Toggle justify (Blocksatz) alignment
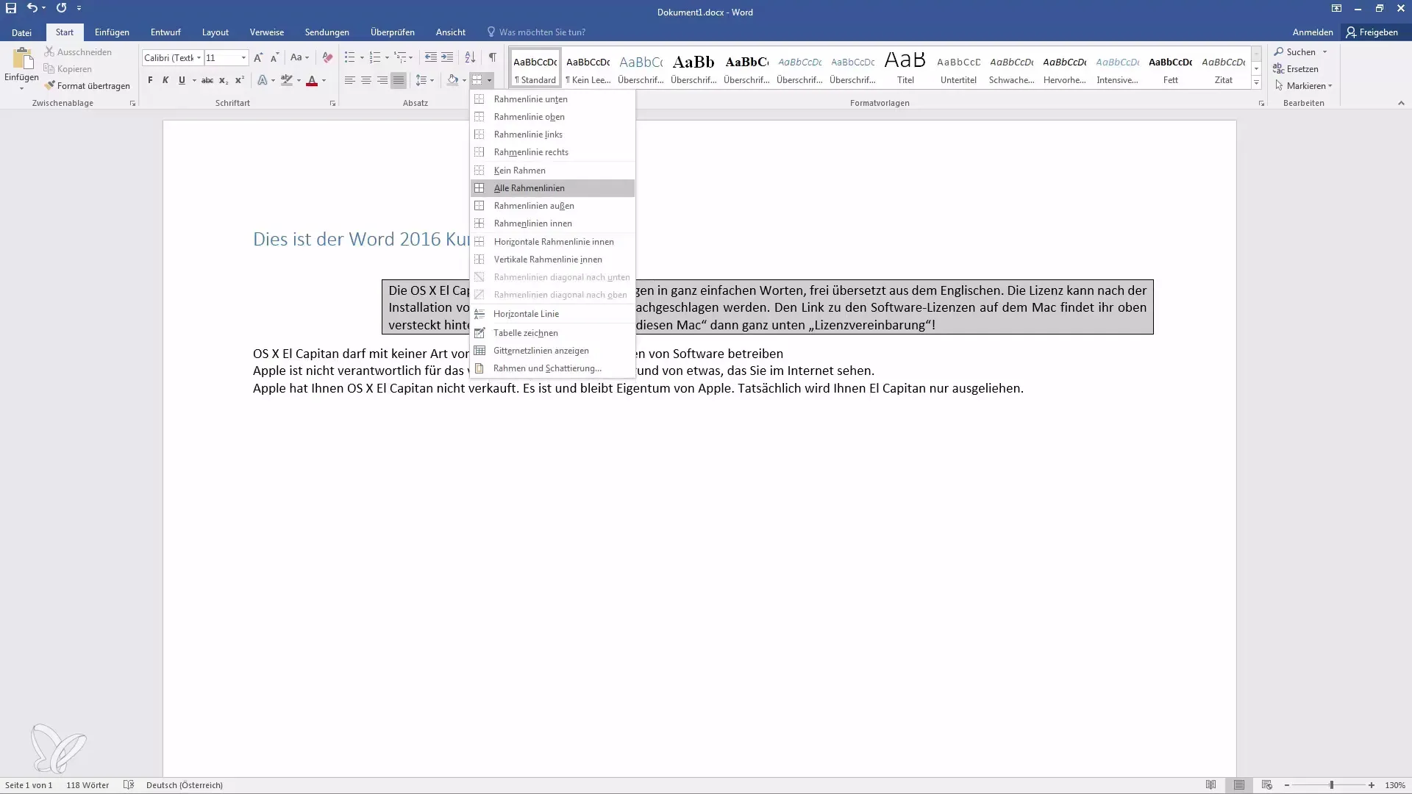1412x794 pixels. pyautogui.click(x=399, y=80)
